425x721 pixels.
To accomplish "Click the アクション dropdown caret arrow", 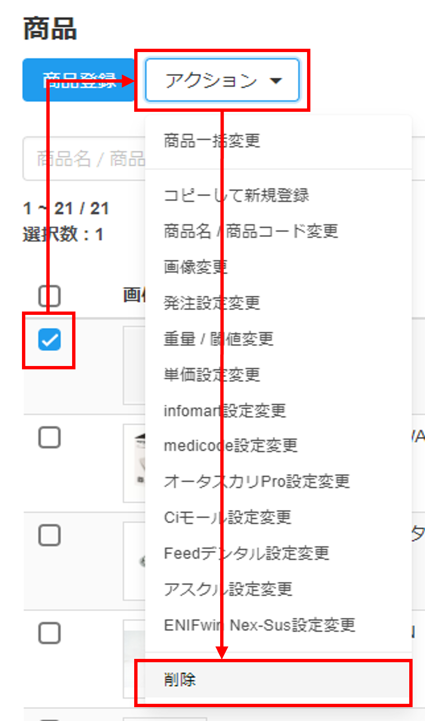I will coord(276,81).
